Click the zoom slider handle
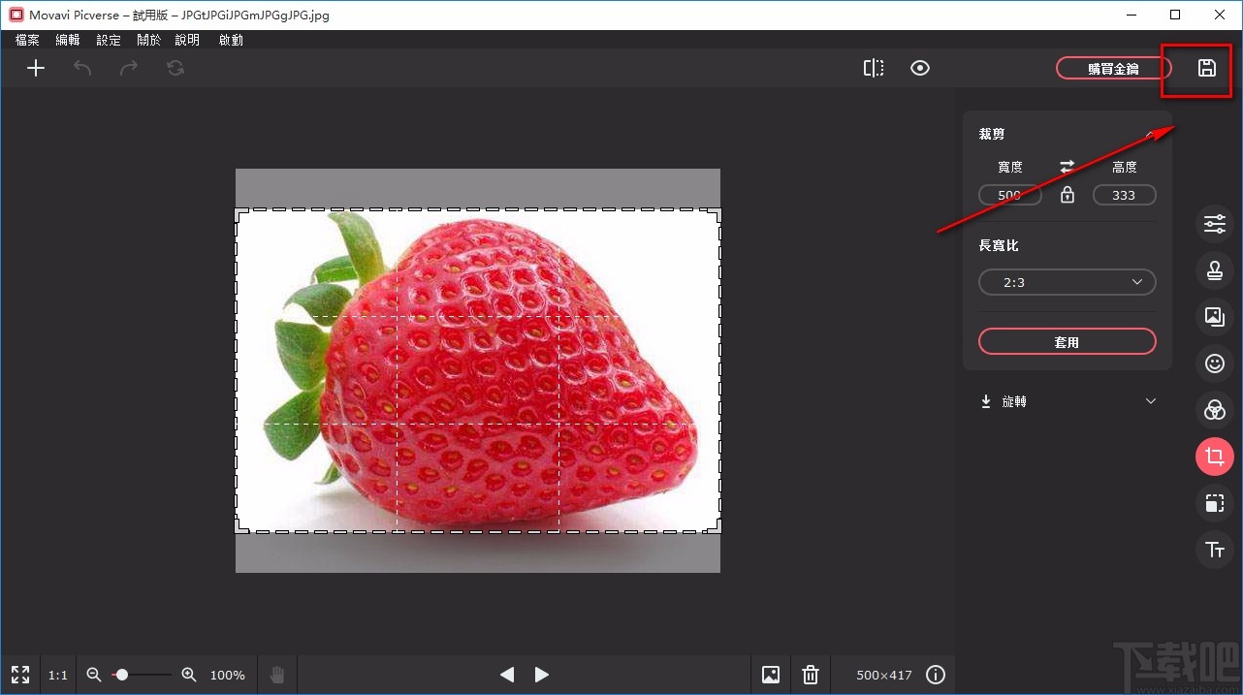Image resolution: width=1243 pixels, height=695 pixels. click(x=122, y=675)
